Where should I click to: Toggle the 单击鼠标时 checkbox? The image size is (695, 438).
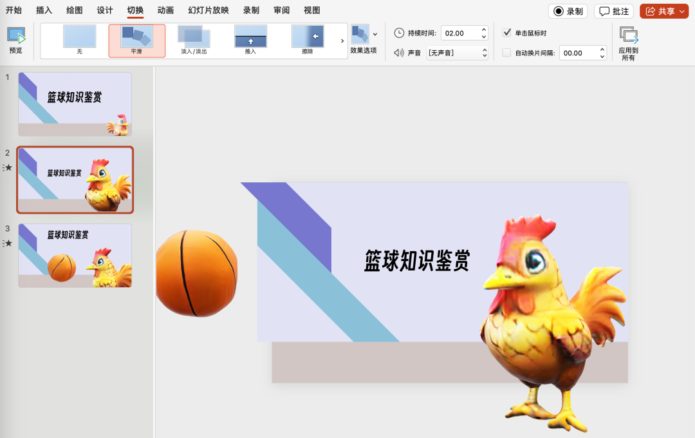506,32
